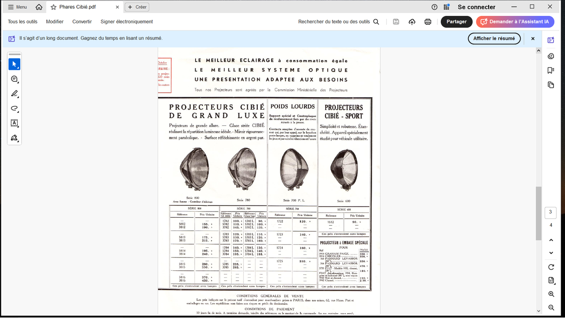Viewport: 565px width, 318px height.
Task: Click the Créer new tab button
Action: pyautogui.click(x=137, y=7)
